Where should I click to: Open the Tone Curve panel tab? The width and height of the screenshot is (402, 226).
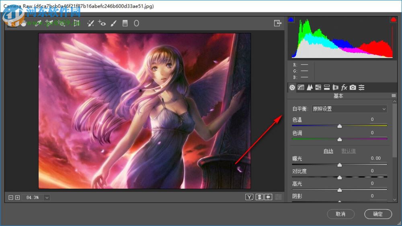[301, 88]
